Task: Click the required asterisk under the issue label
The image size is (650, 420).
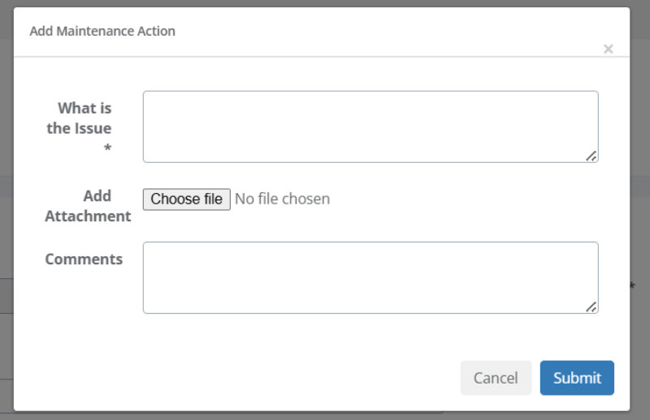Action: [x=107, y=149]
